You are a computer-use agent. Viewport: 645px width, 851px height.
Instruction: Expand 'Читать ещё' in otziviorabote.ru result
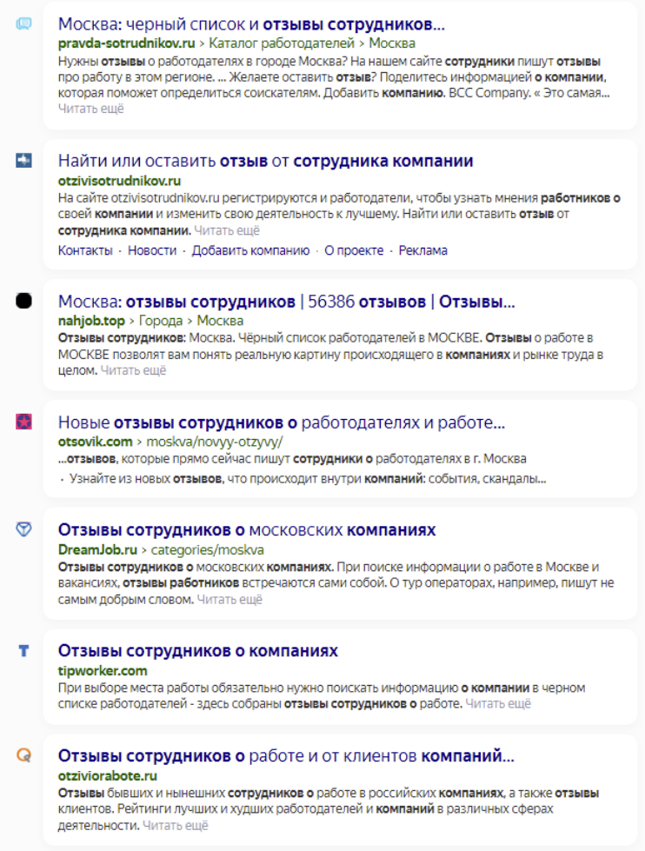click(x=175, y=826)
